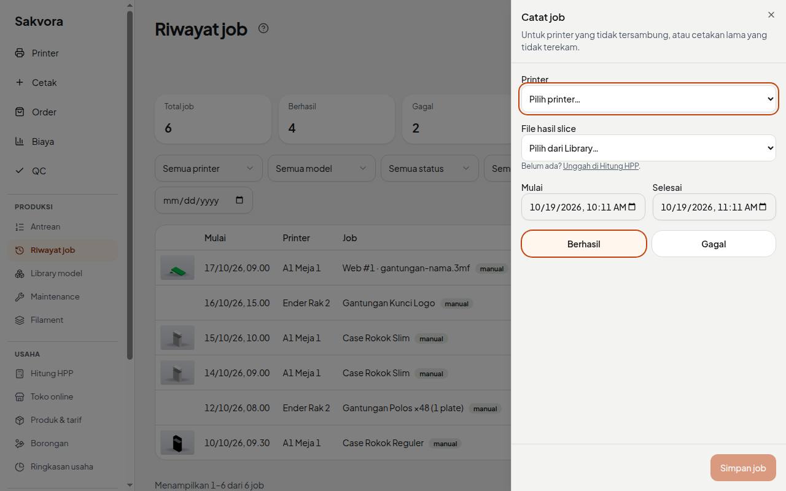Click the Sakvora logo text
786x491 pixels.
point(39,21)
